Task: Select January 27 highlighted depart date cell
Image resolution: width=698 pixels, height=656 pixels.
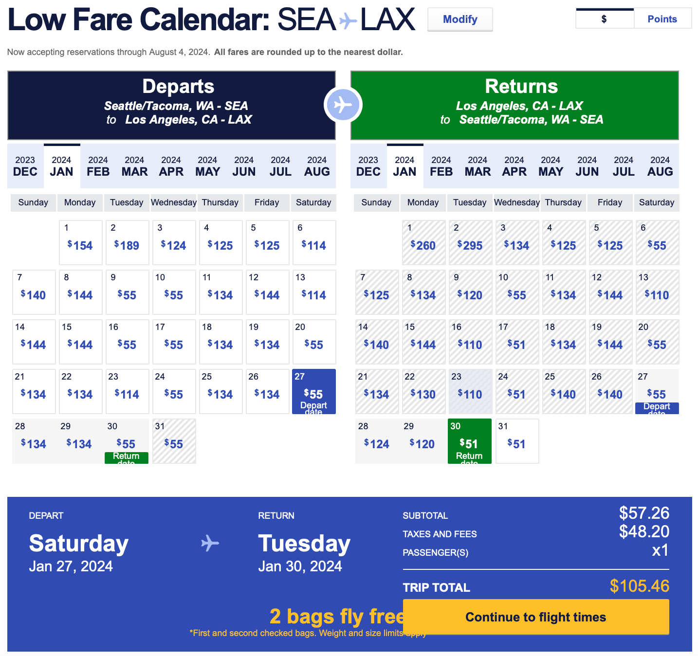Action: (x=314, y=391)
